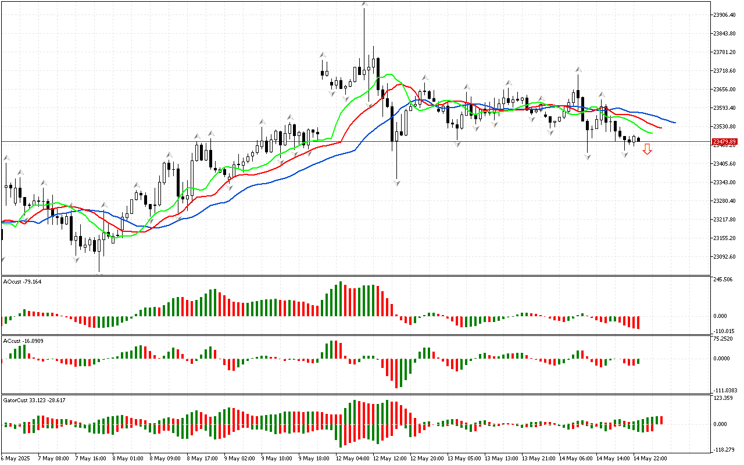Viewport: 744px width, 465px height.
Task: Click fractal arrow below the longest lower wick
Action: (x=397, y=183)
